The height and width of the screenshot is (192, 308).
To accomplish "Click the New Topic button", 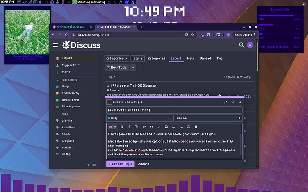I will (x=117, y=67).
